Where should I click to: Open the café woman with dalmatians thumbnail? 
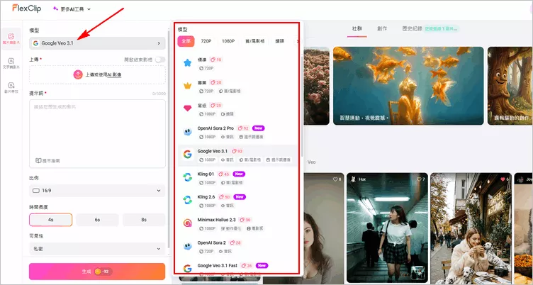pos(471,228)
